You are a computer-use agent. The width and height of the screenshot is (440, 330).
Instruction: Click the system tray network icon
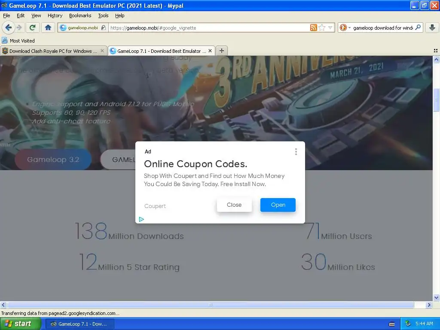408,324
